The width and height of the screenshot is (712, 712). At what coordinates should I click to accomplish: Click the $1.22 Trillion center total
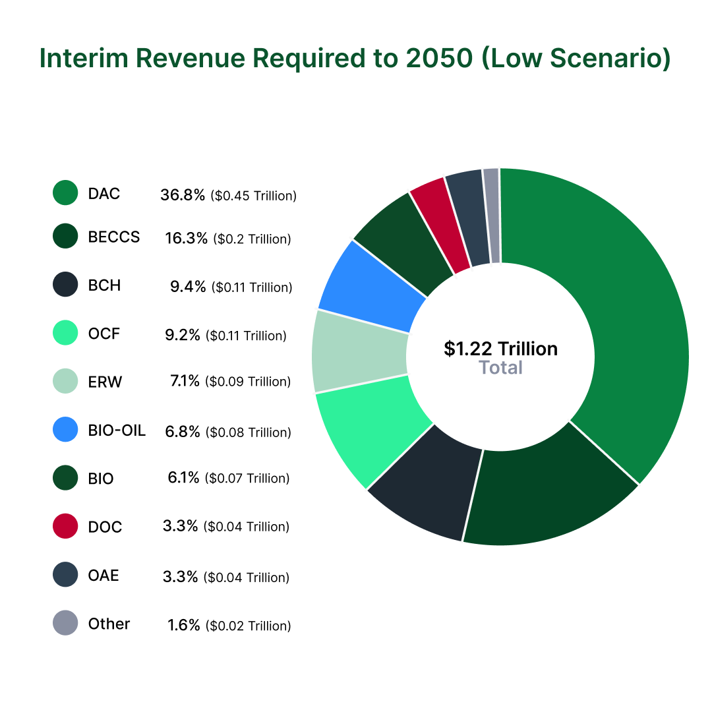coord(500,348)
